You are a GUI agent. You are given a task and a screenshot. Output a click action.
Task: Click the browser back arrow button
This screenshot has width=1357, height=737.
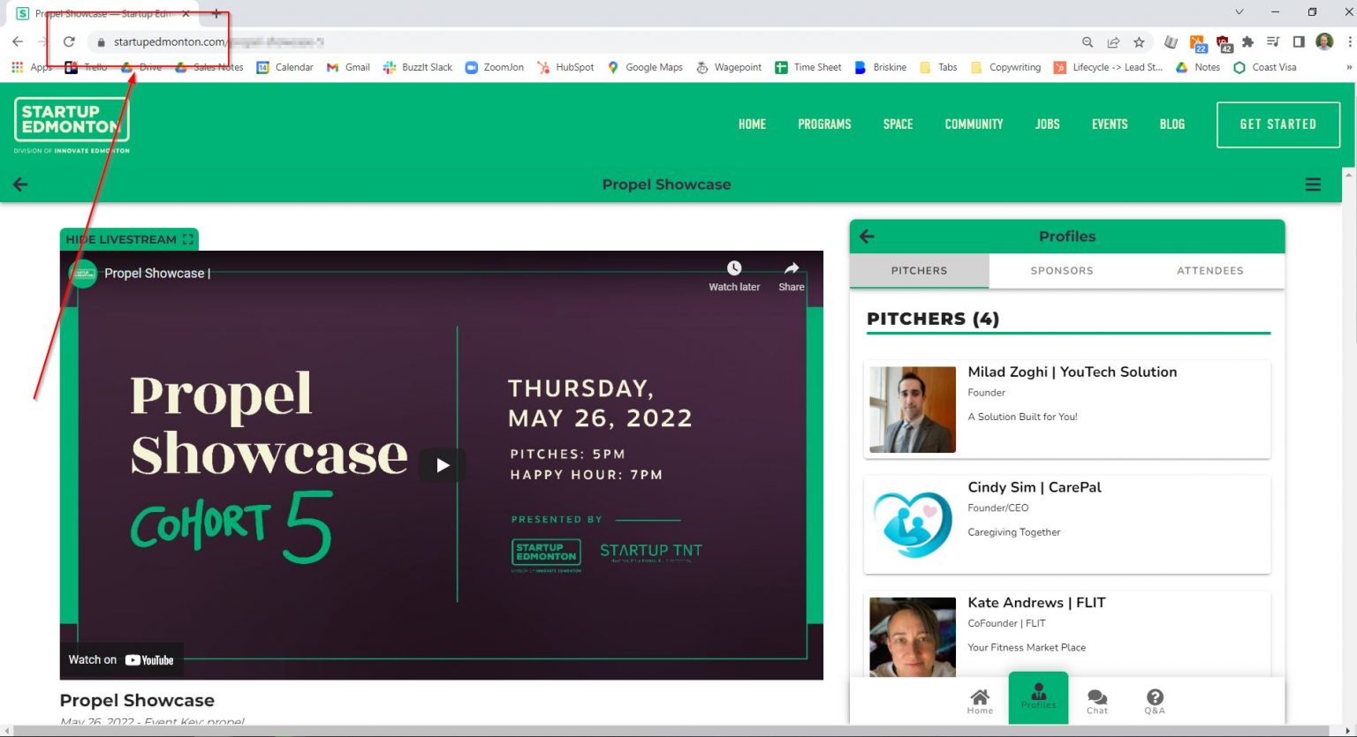[18, 41]
